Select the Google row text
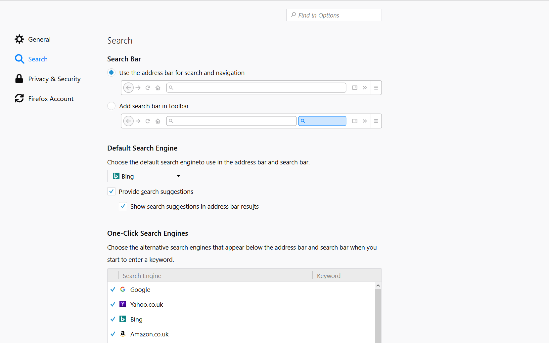Image resolution: width=549 pixels, height=343 pixels. coord(140,290)
